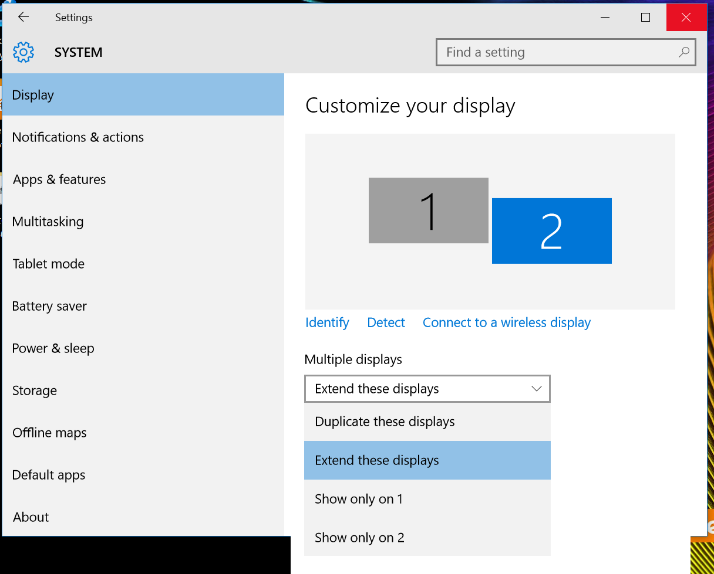This screenshot has width=714, height=574.
Task: Click Detect to find displays
Action: (x=386, y=322)
